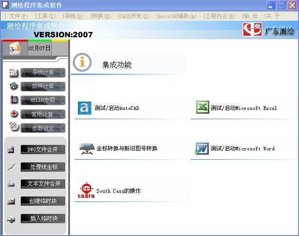Open South Cass的操作 link
The image size is (299, 236).
(118, 190)
